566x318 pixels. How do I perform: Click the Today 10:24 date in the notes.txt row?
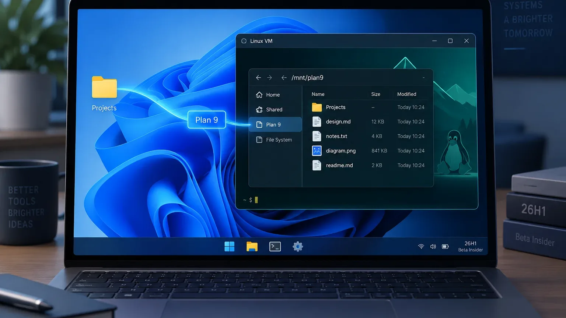[x=411, y=136]
